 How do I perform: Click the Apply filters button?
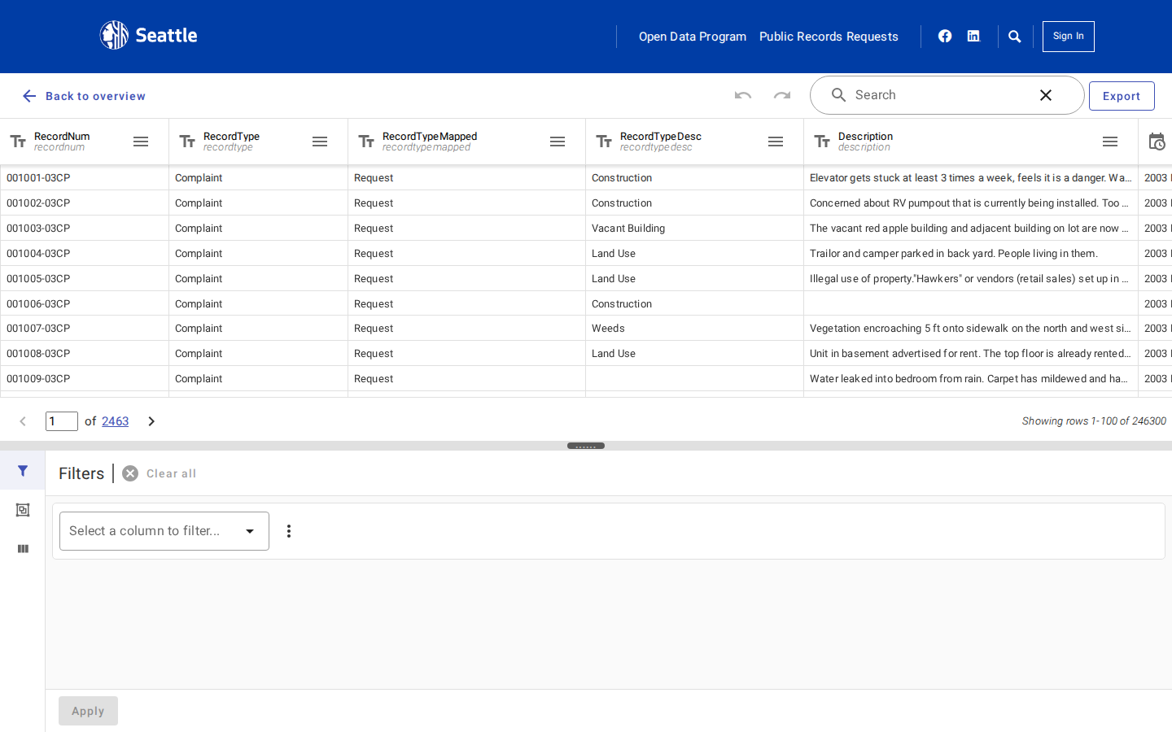88,711
